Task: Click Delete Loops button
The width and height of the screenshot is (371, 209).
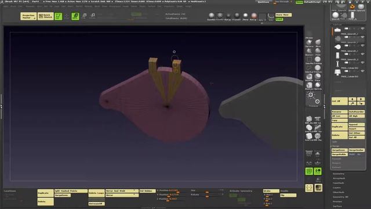Action: click(x=97, y=193)
